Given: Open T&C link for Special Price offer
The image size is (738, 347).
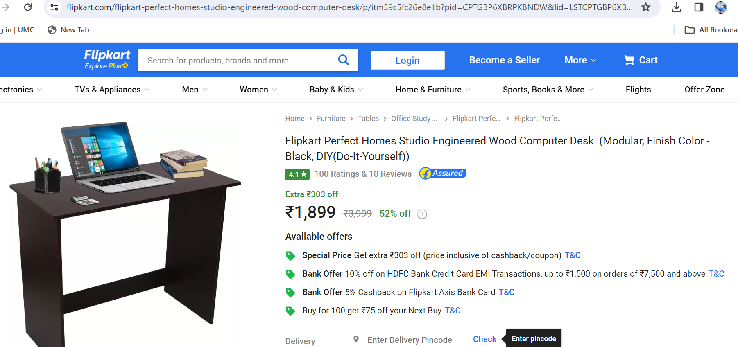Looking at the screenshot, I should tap(573, 255).
